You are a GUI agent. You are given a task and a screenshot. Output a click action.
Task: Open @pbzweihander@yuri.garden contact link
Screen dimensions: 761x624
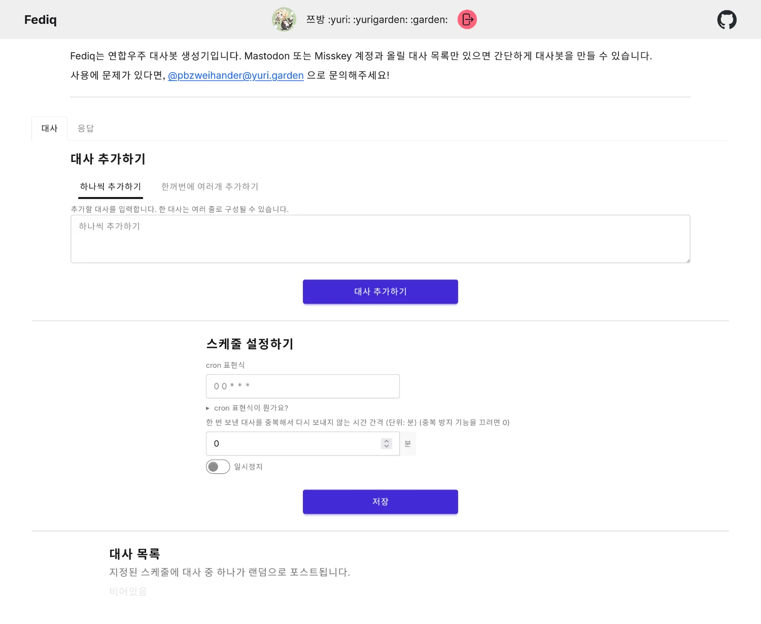[236, 75]
